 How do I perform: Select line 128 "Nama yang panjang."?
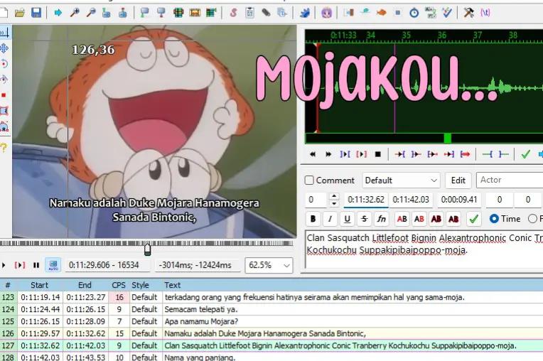[271, 357]
